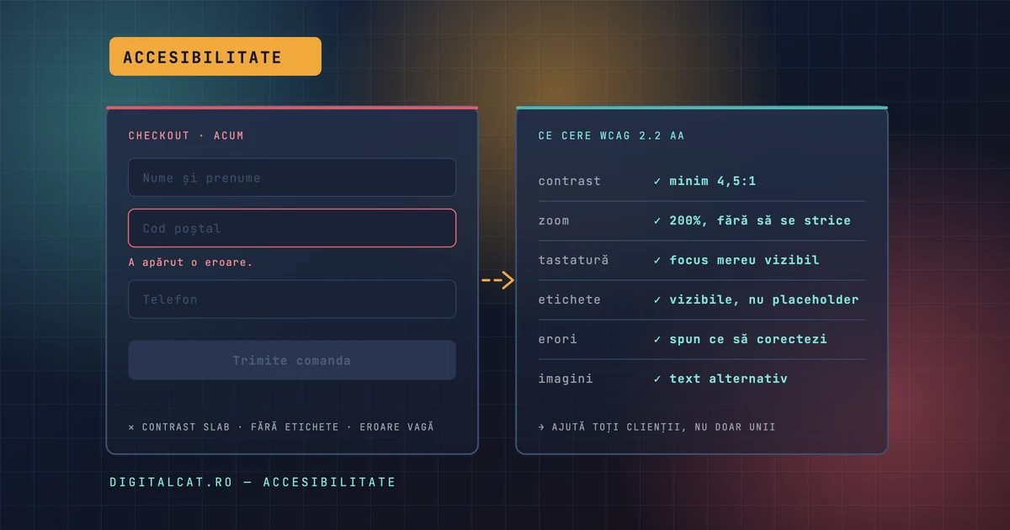Click the text "vizibile, nu placeholder"

click(764, 299)
